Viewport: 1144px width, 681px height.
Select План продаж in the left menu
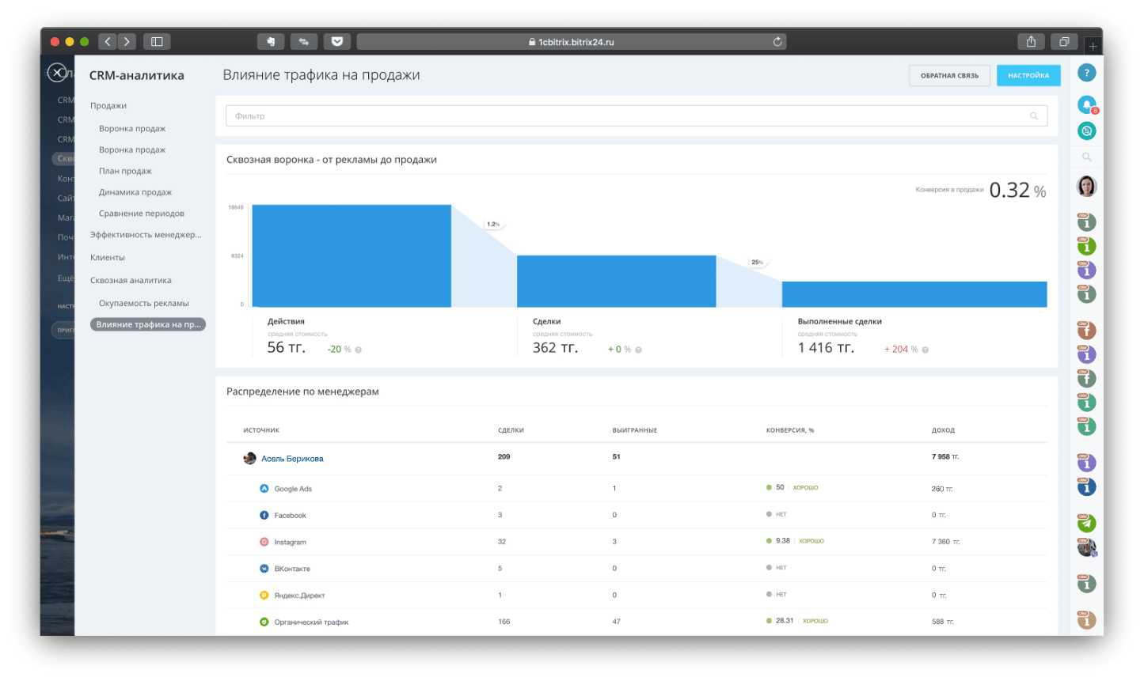[125, 172]
